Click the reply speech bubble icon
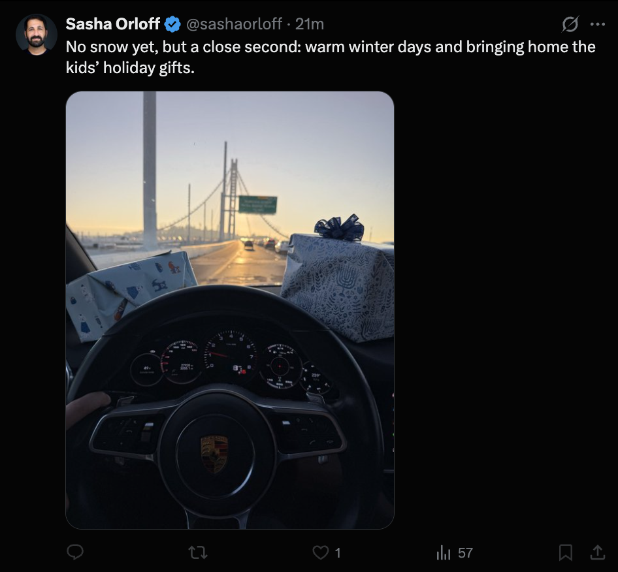 76,553
